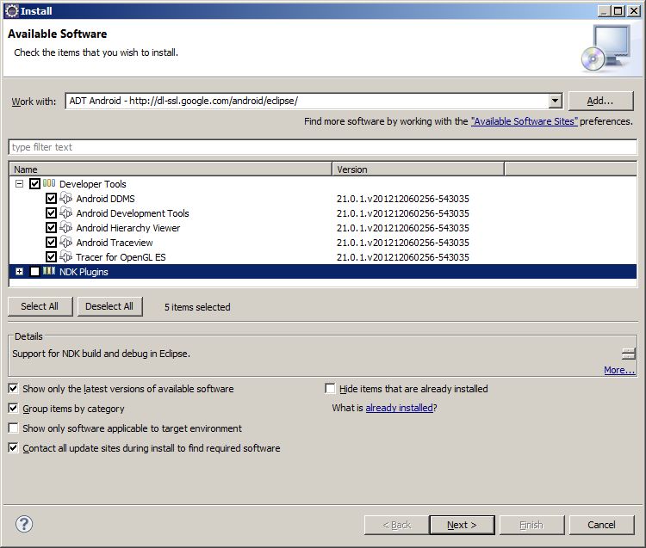Image resolution: width=646 pixels, height=548 pixels.
Task: Open the Work with dropdown arrow
Action: (555, 101)
